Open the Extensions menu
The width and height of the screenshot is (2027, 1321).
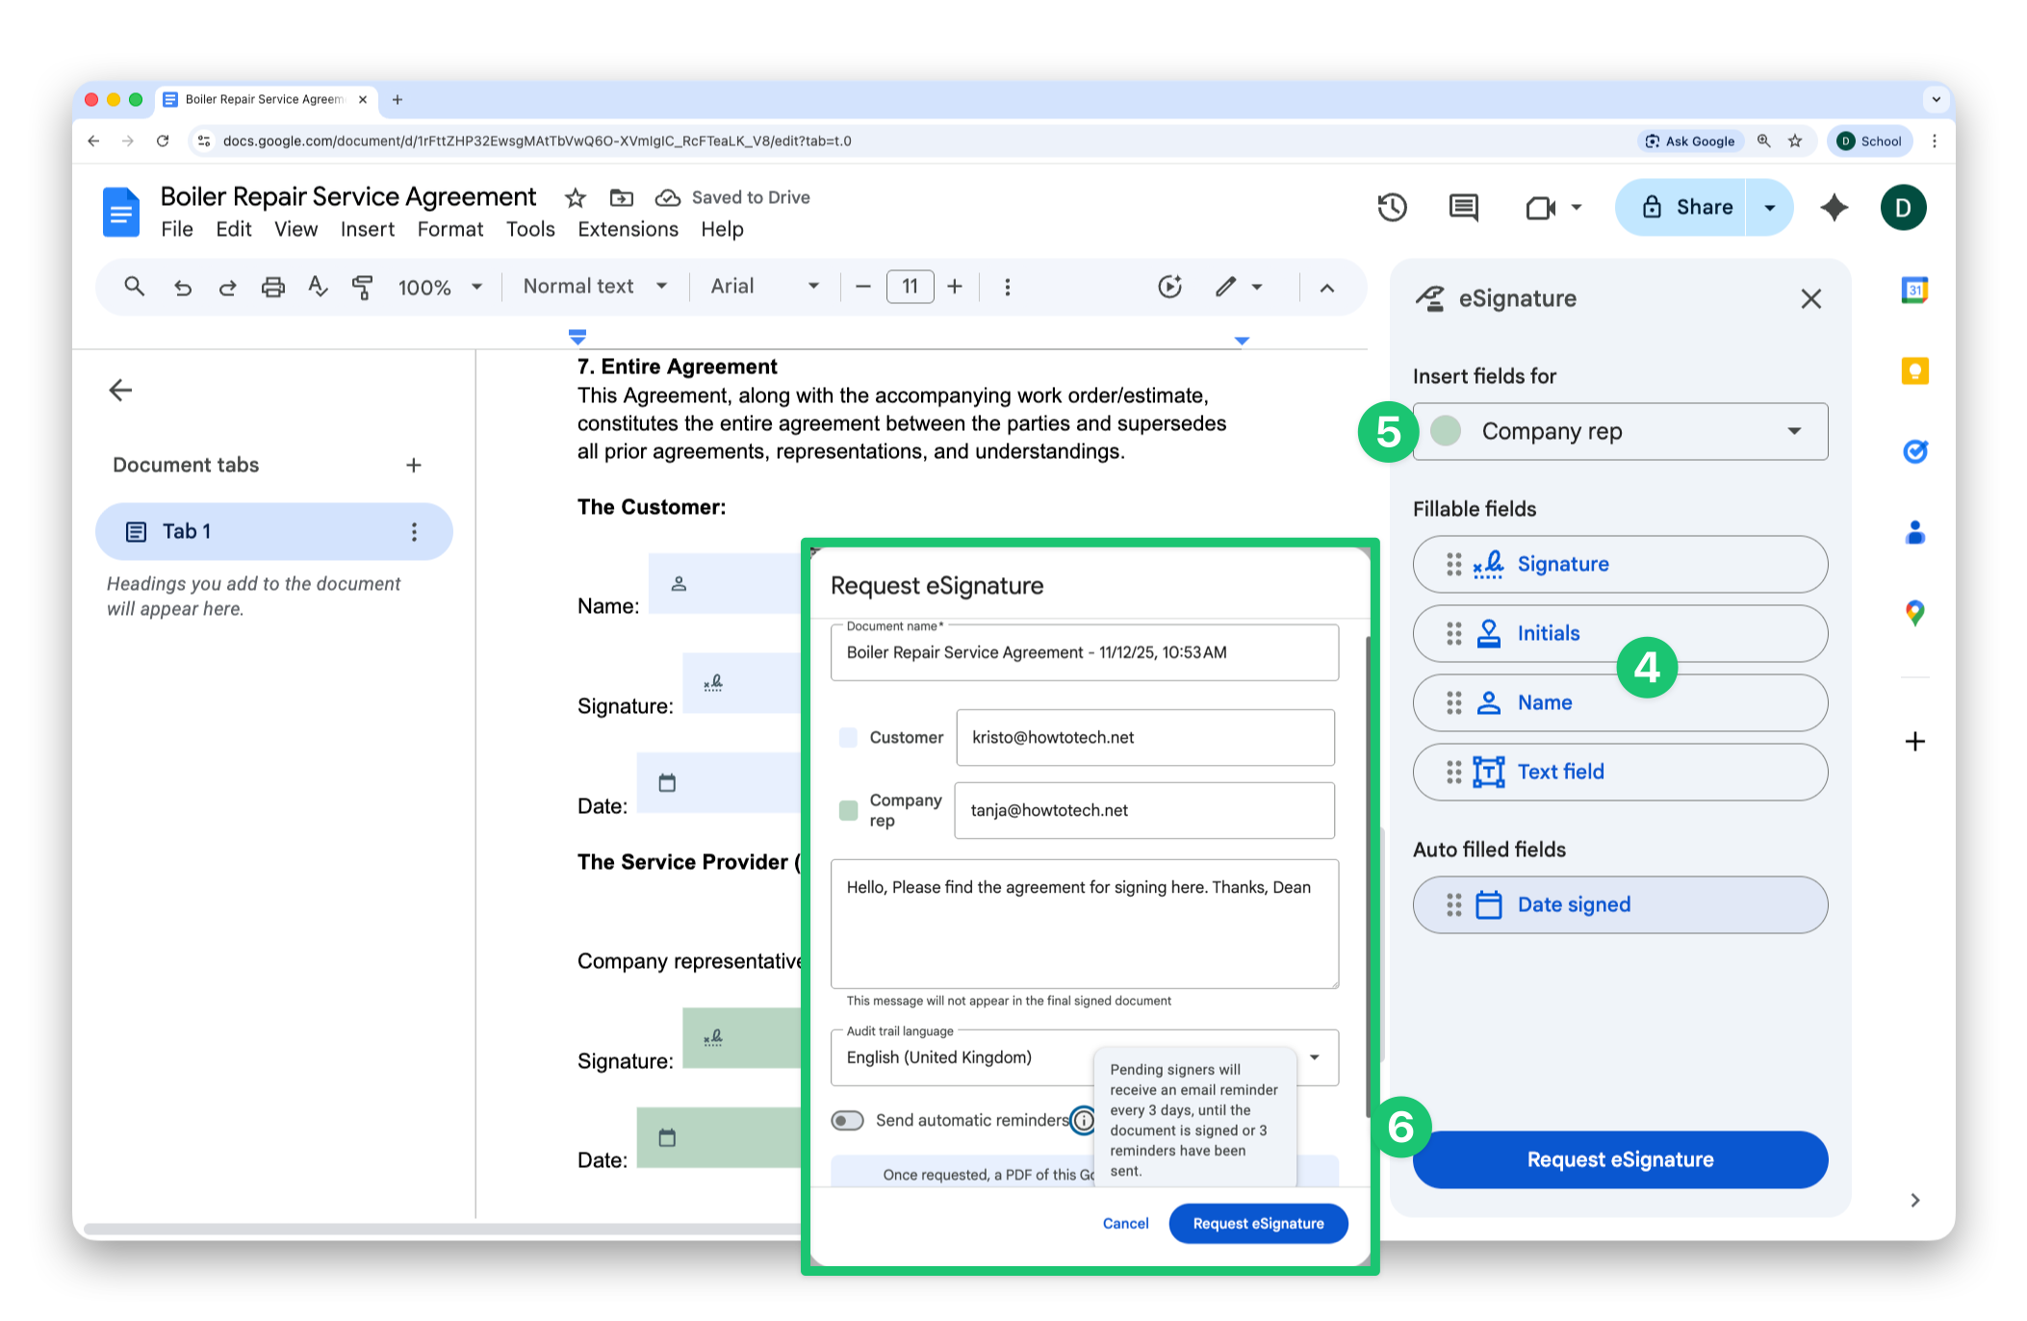click(x=628, y=230)
